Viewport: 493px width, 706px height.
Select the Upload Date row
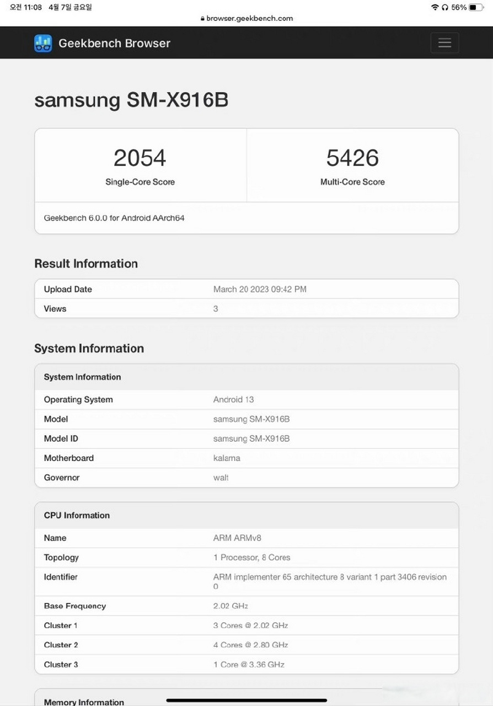246,289
